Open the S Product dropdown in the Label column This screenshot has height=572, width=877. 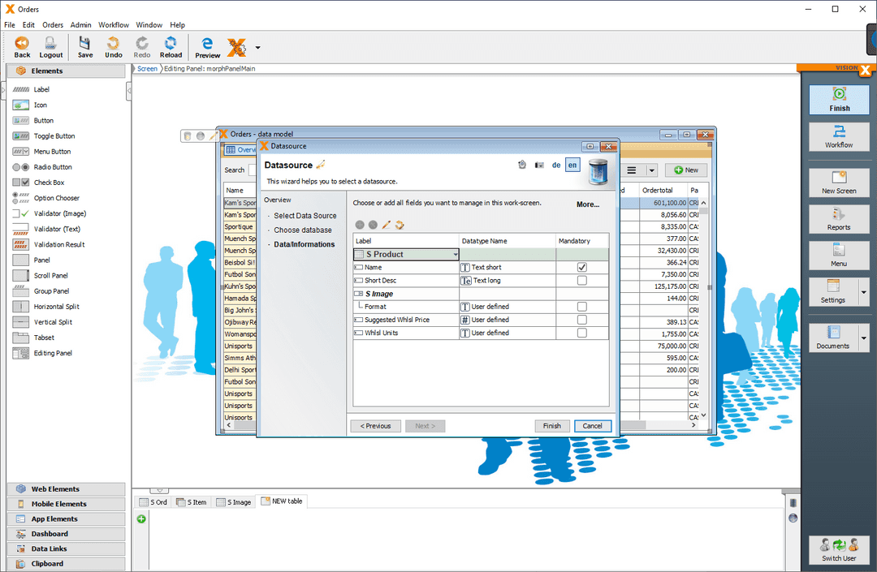tap(456, 254)
